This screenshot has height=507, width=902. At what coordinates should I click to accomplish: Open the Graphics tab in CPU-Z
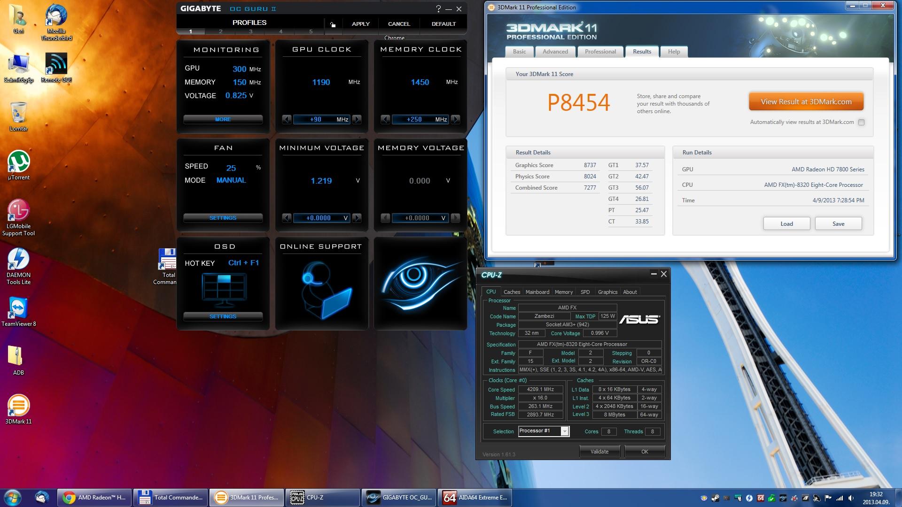pos(607,292)
